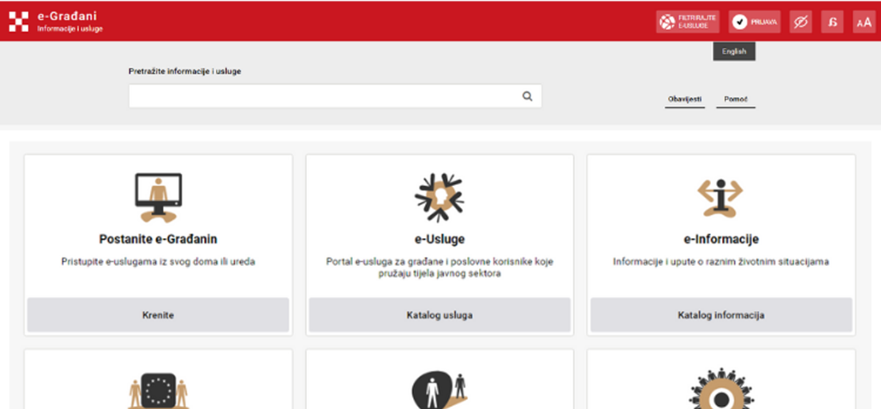Click the Krenite button

(157, 315)
